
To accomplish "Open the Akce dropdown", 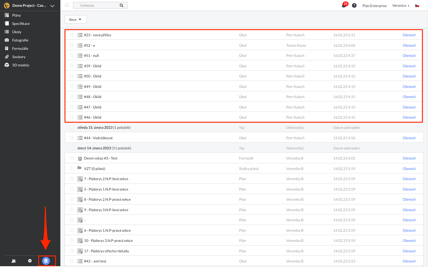I will (x=75, y=19).
